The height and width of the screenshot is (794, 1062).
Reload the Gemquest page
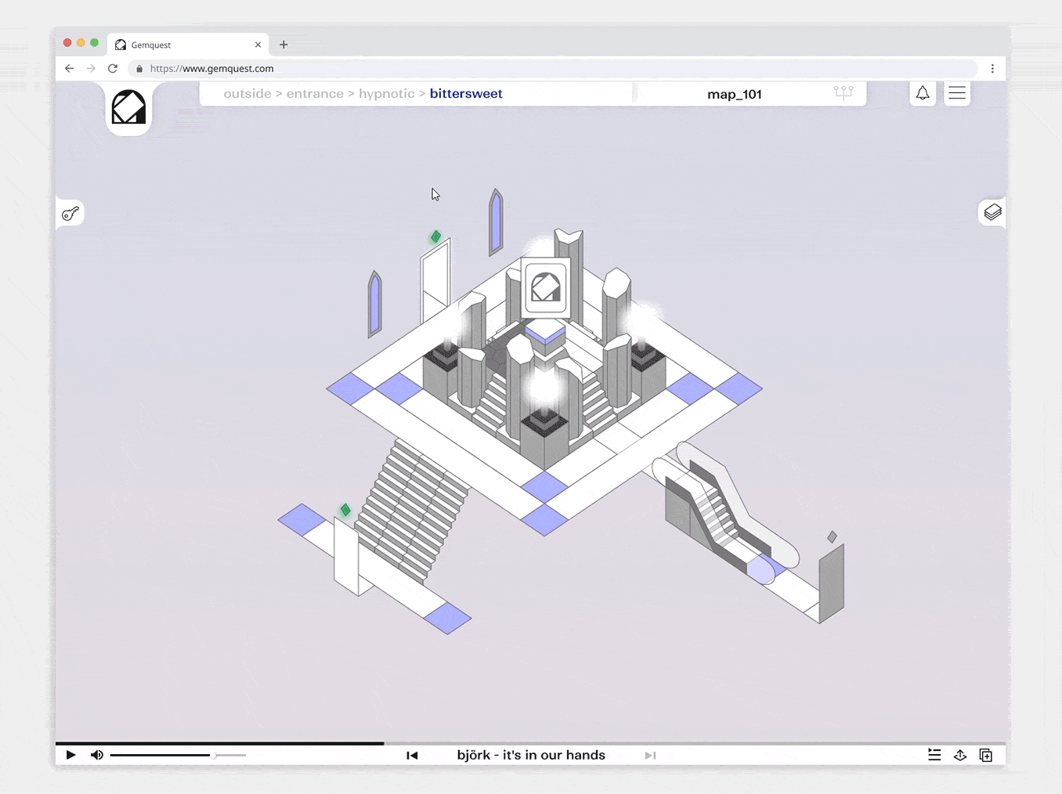[x=113, y=68]
